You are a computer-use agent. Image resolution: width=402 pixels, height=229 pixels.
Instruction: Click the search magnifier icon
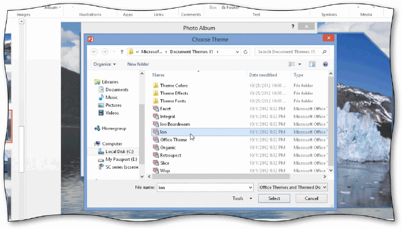[324, 52]
